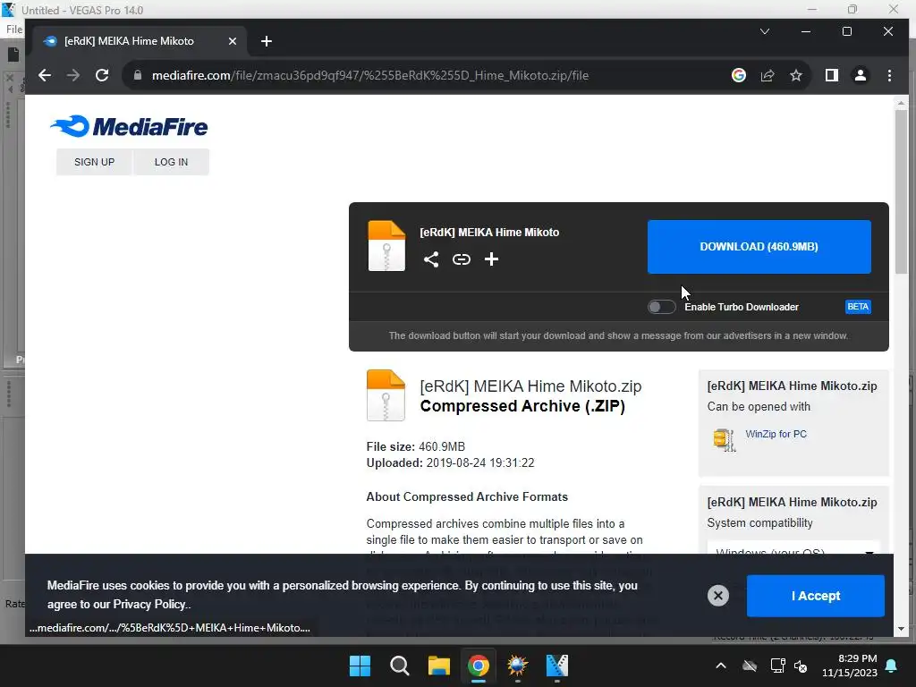Click the Chrome taskbar icon
Image resolution: width=916 pixels, height=687 pixels.
478,666
